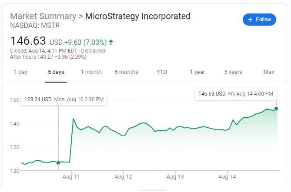Screen dimensions: 291x192
Task: Click the green dot at Aug 14 endpoint
Action: point(276,109)
